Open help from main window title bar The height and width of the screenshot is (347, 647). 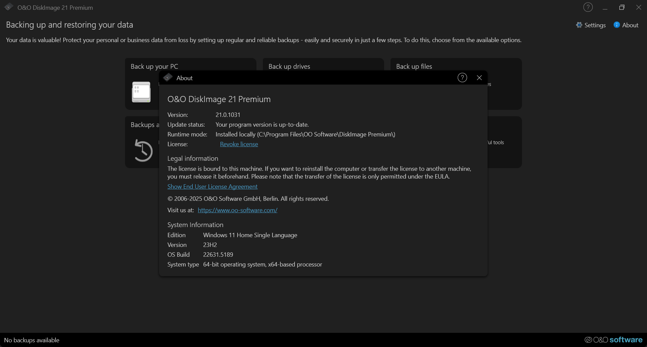[x=588, y=7]
